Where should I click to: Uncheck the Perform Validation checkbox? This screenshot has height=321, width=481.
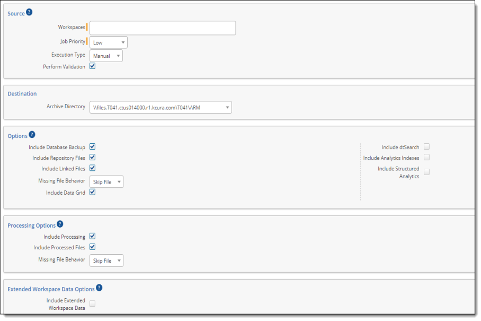[x=92, y=66]
